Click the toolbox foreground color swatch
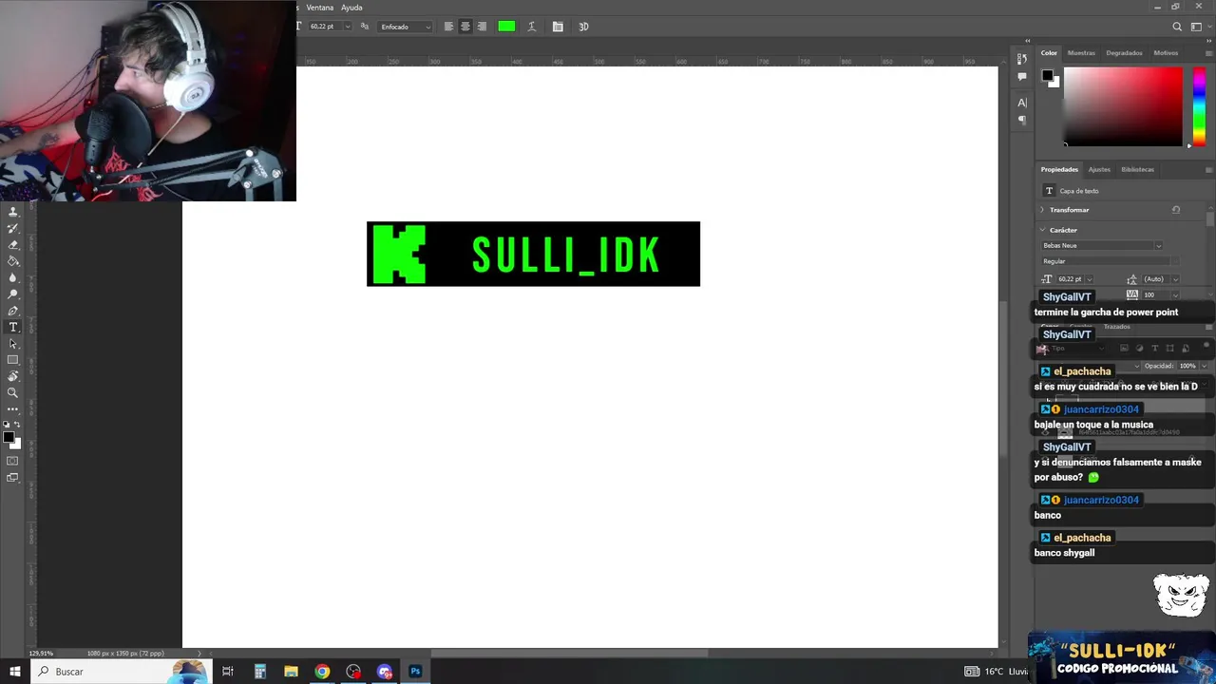 click(9, 437)
